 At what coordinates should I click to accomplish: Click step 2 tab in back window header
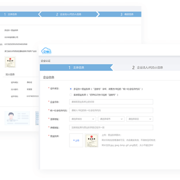pyautogui.click(x=68, y=14)
